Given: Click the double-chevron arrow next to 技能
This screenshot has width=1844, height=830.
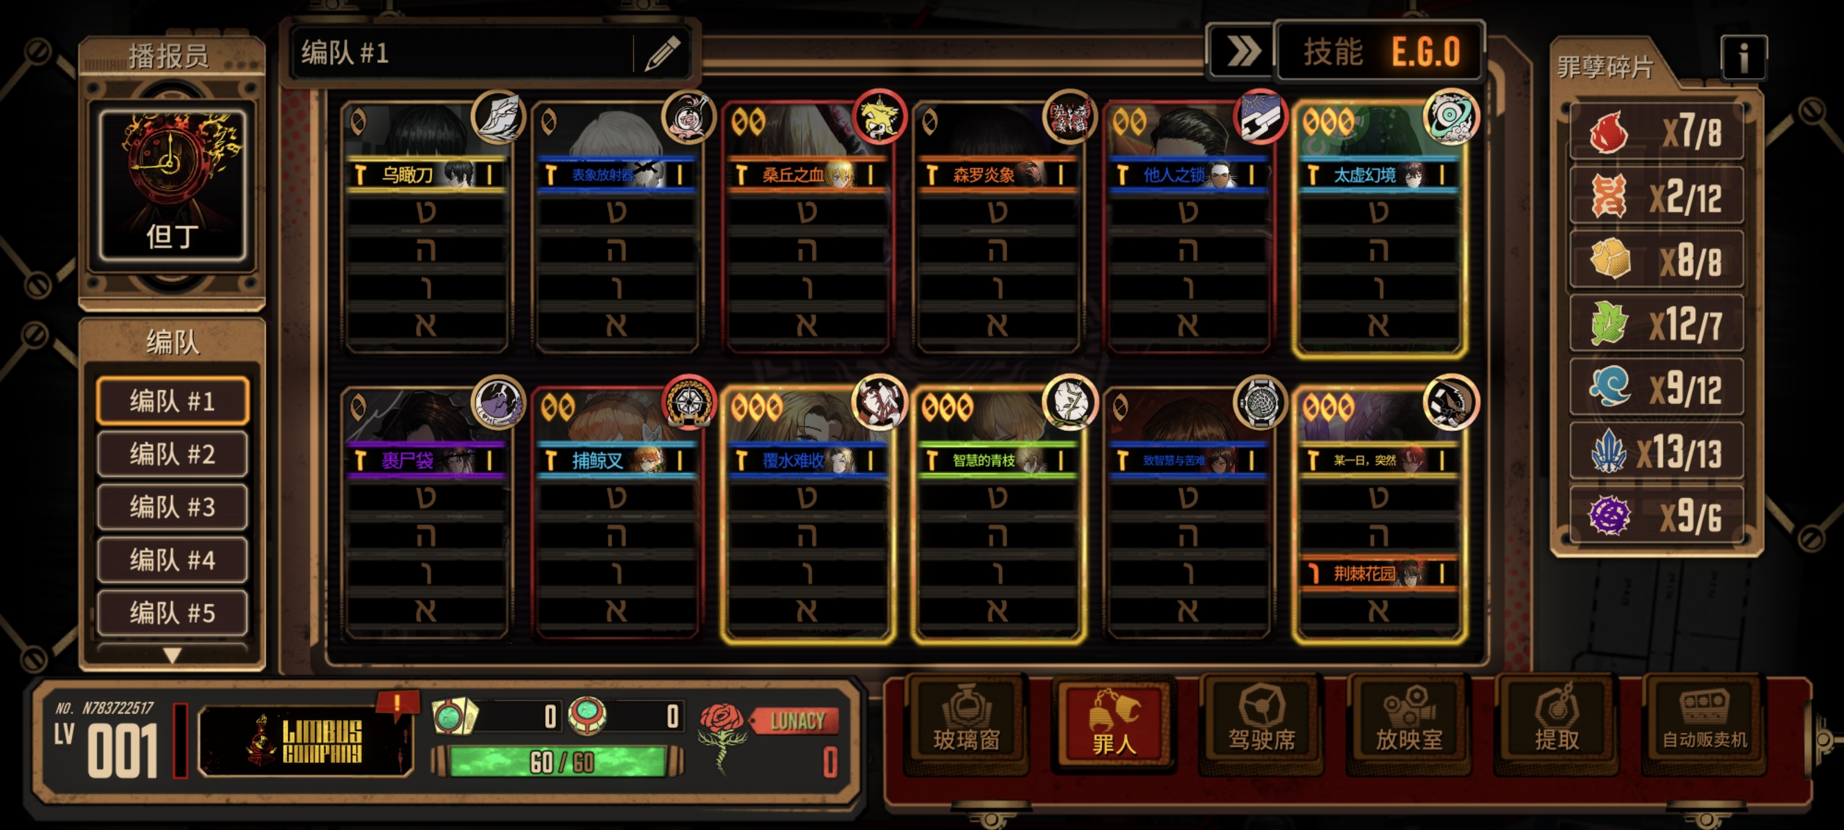Looking at the screenshot, I should [1242, 51].
